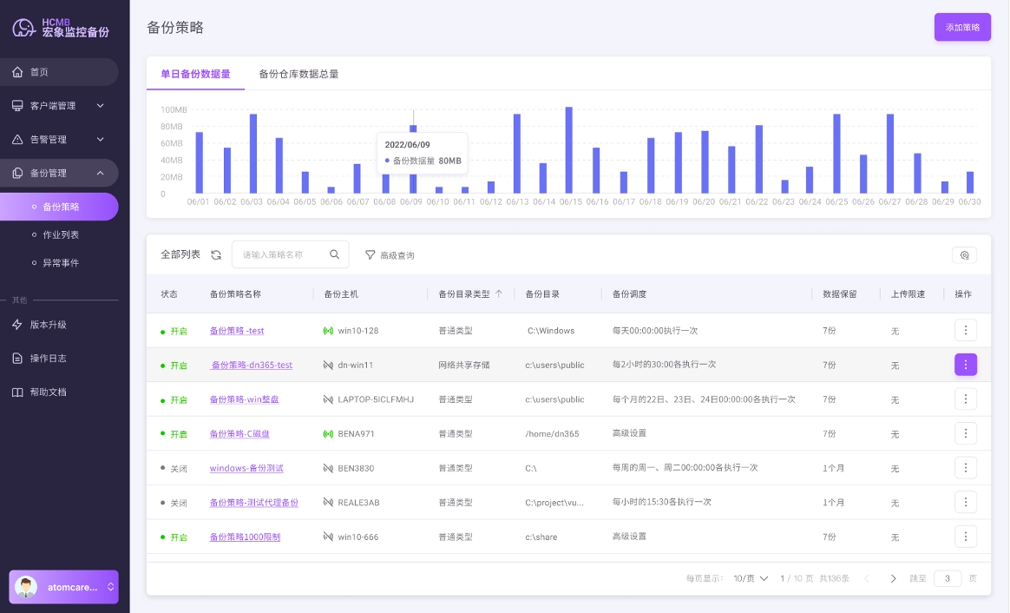Open the actions menu for 备份策略1000限制 row

pyautogui.click(x=965, y=537)
